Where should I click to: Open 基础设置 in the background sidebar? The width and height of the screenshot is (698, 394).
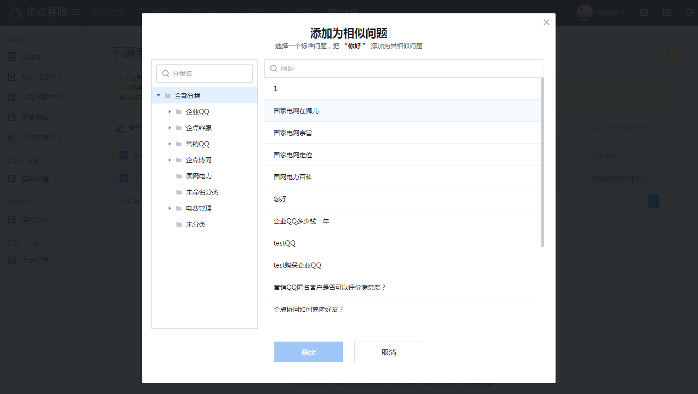[35, 179]
